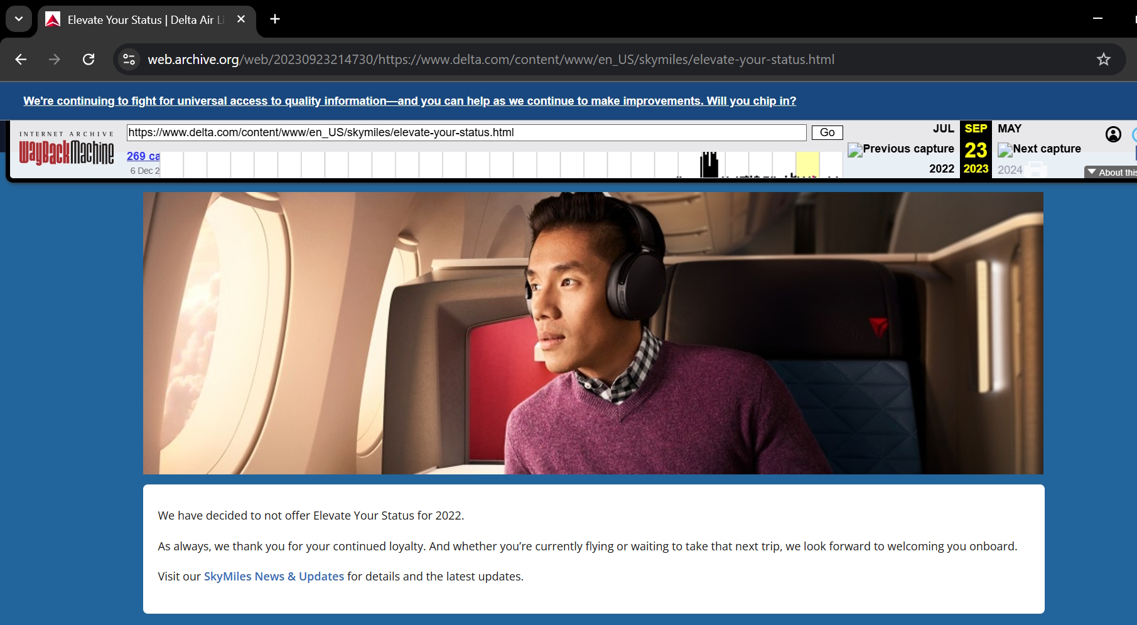Viewport: 1137px width, 625px height.
Task: Click the donation banner link
Action: click(409, 101)
